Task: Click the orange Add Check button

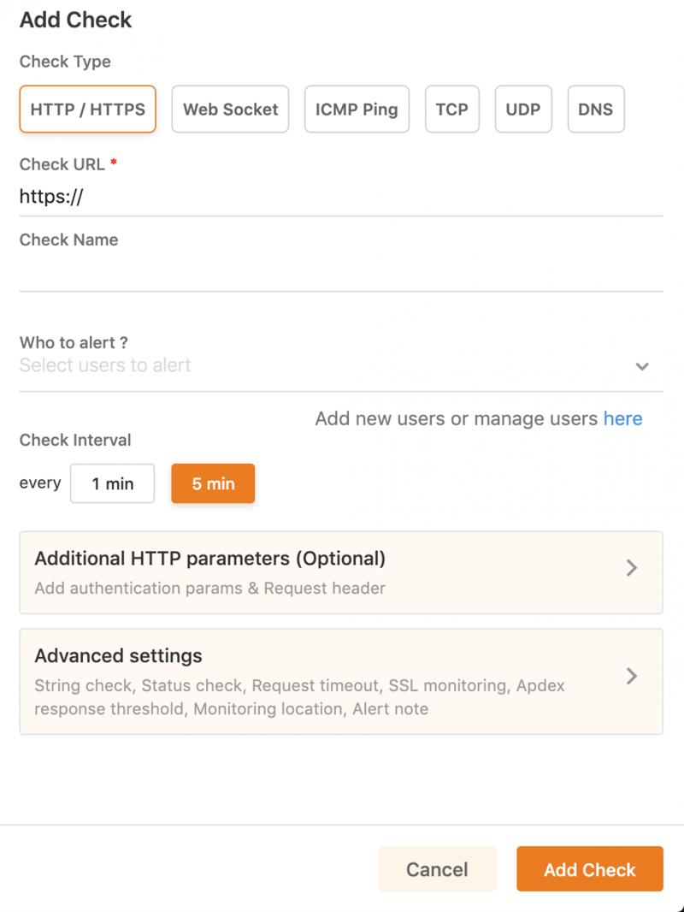Action: tap(589, 869)
